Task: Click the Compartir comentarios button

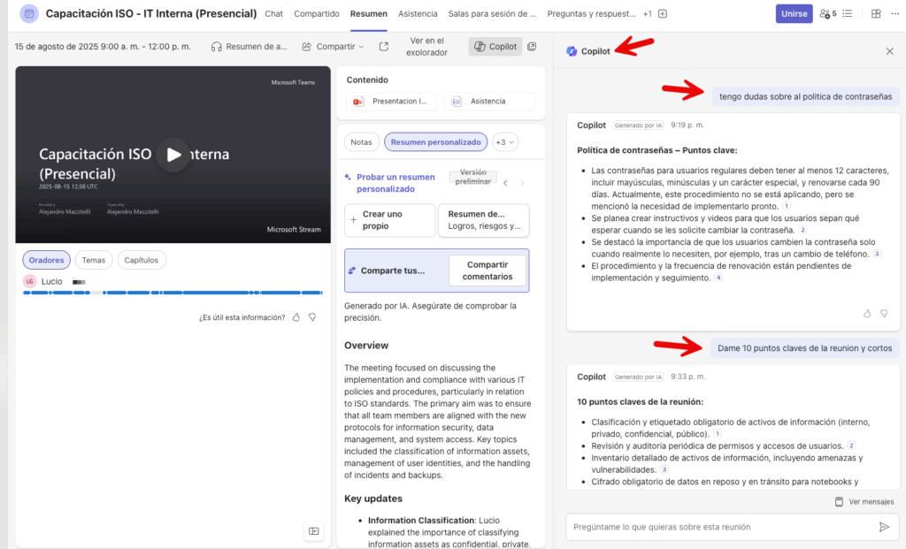Action: (x=488, y=271)
